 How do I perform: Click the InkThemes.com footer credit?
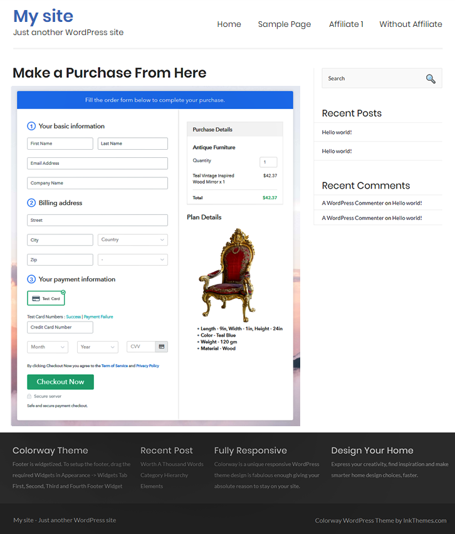coord(425,520)
